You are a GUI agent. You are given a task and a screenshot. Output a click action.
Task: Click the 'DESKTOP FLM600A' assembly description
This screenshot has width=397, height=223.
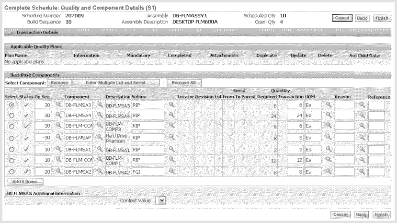pyautogui.click(x=195, y=22)
